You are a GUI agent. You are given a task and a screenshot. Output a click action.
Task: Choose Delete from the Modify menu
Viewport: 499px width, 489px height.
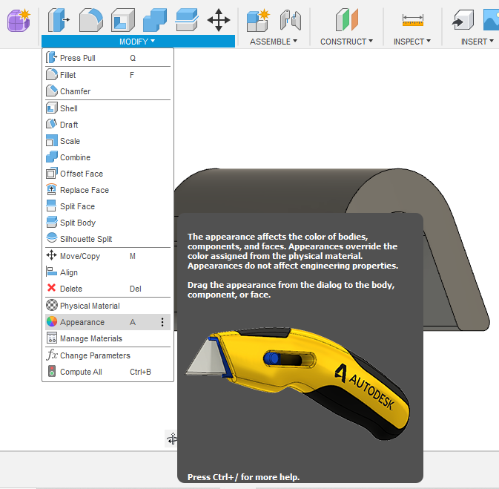pos(108,289)
